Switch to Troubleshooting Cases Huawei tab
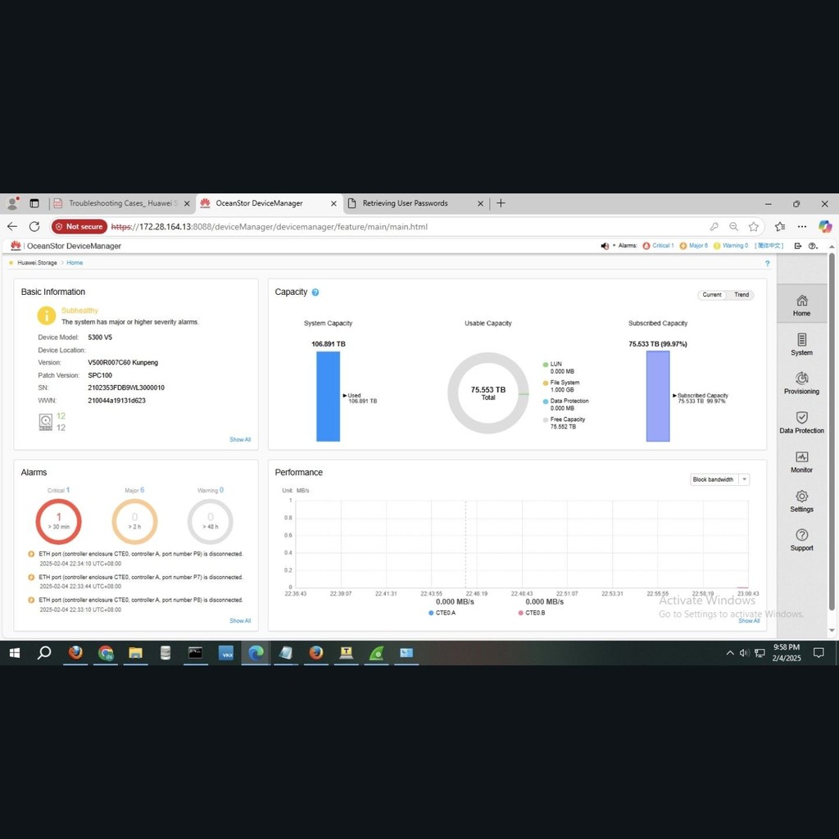 click(121, 203)
